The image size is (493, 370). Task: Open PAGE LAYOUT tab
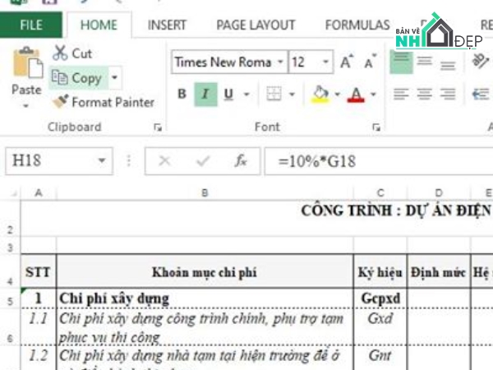tap(256, 25)
